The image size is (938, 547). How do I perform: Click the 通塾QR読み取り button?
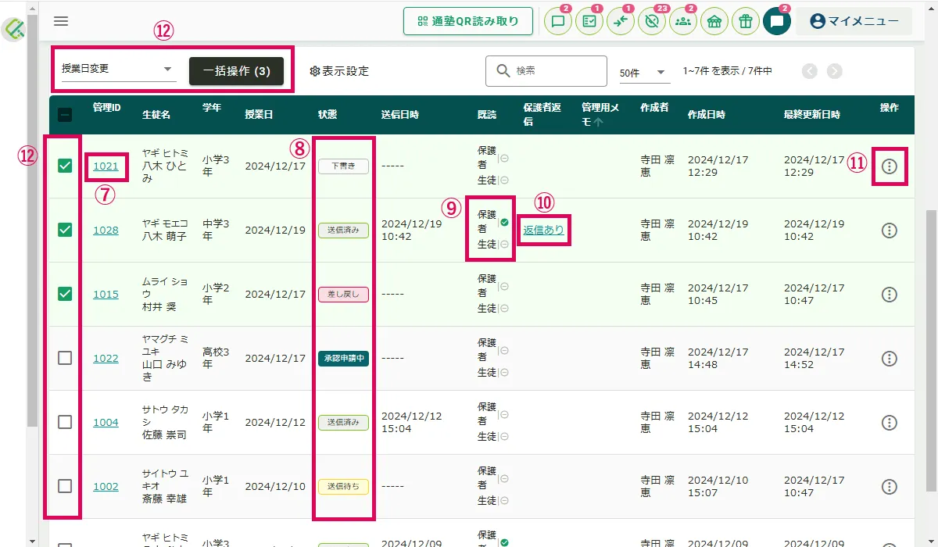468,22
